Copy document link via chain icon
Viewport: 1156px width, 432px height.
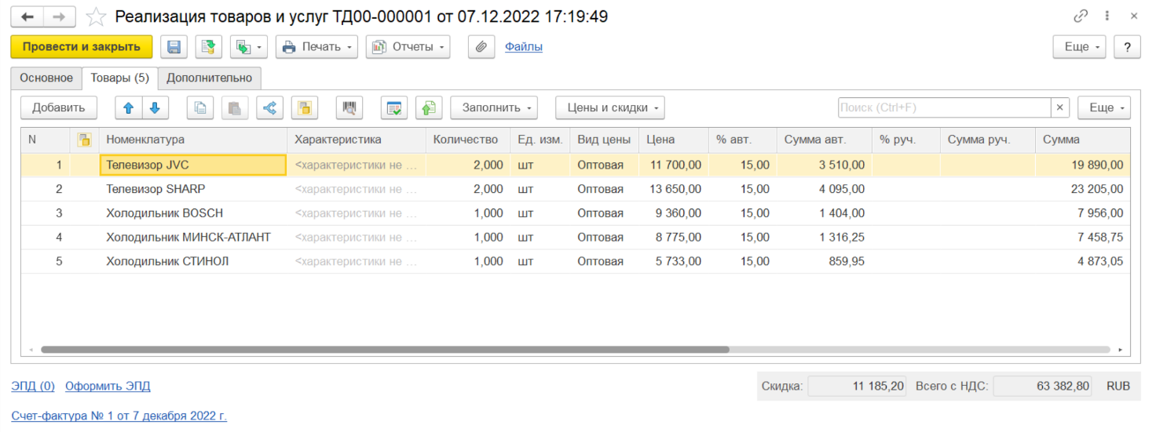tap(1081, 16)
